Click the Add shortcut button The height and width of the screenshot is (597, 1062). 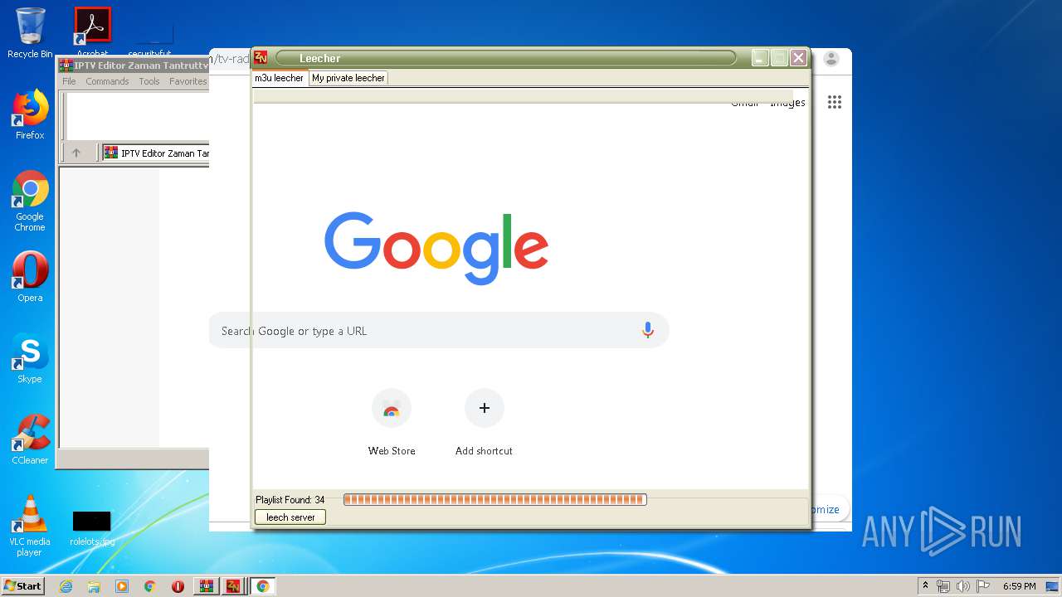(484, 422)
